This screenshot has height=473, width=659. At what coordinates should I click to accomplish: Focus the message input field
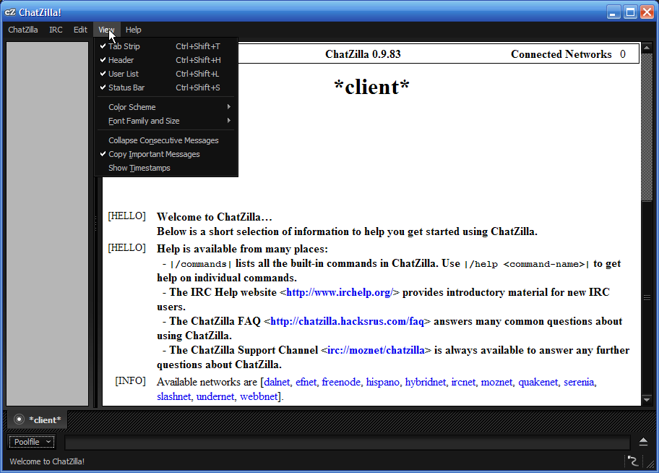tap(347, 443)
